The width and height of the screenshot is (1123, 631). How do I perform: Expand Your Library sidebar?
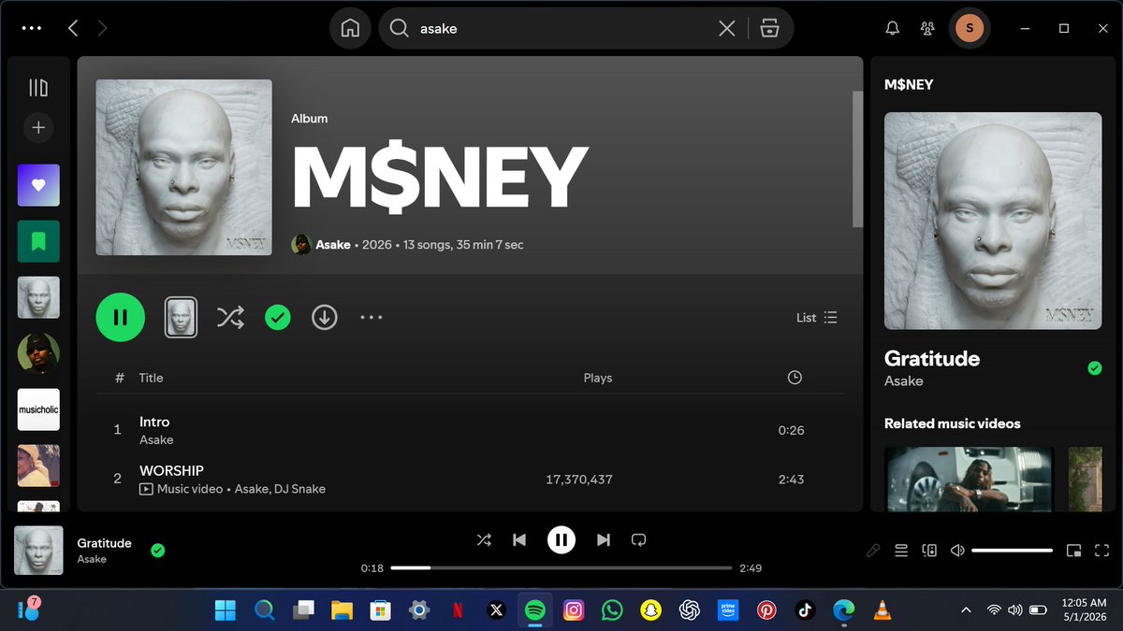38,88
